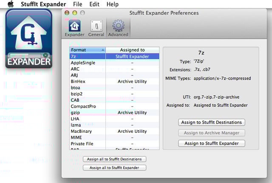The image size is (272, 183).
Task: Click the MIME type application/x-7z-compressed text
Action: (x=222, y=78)
